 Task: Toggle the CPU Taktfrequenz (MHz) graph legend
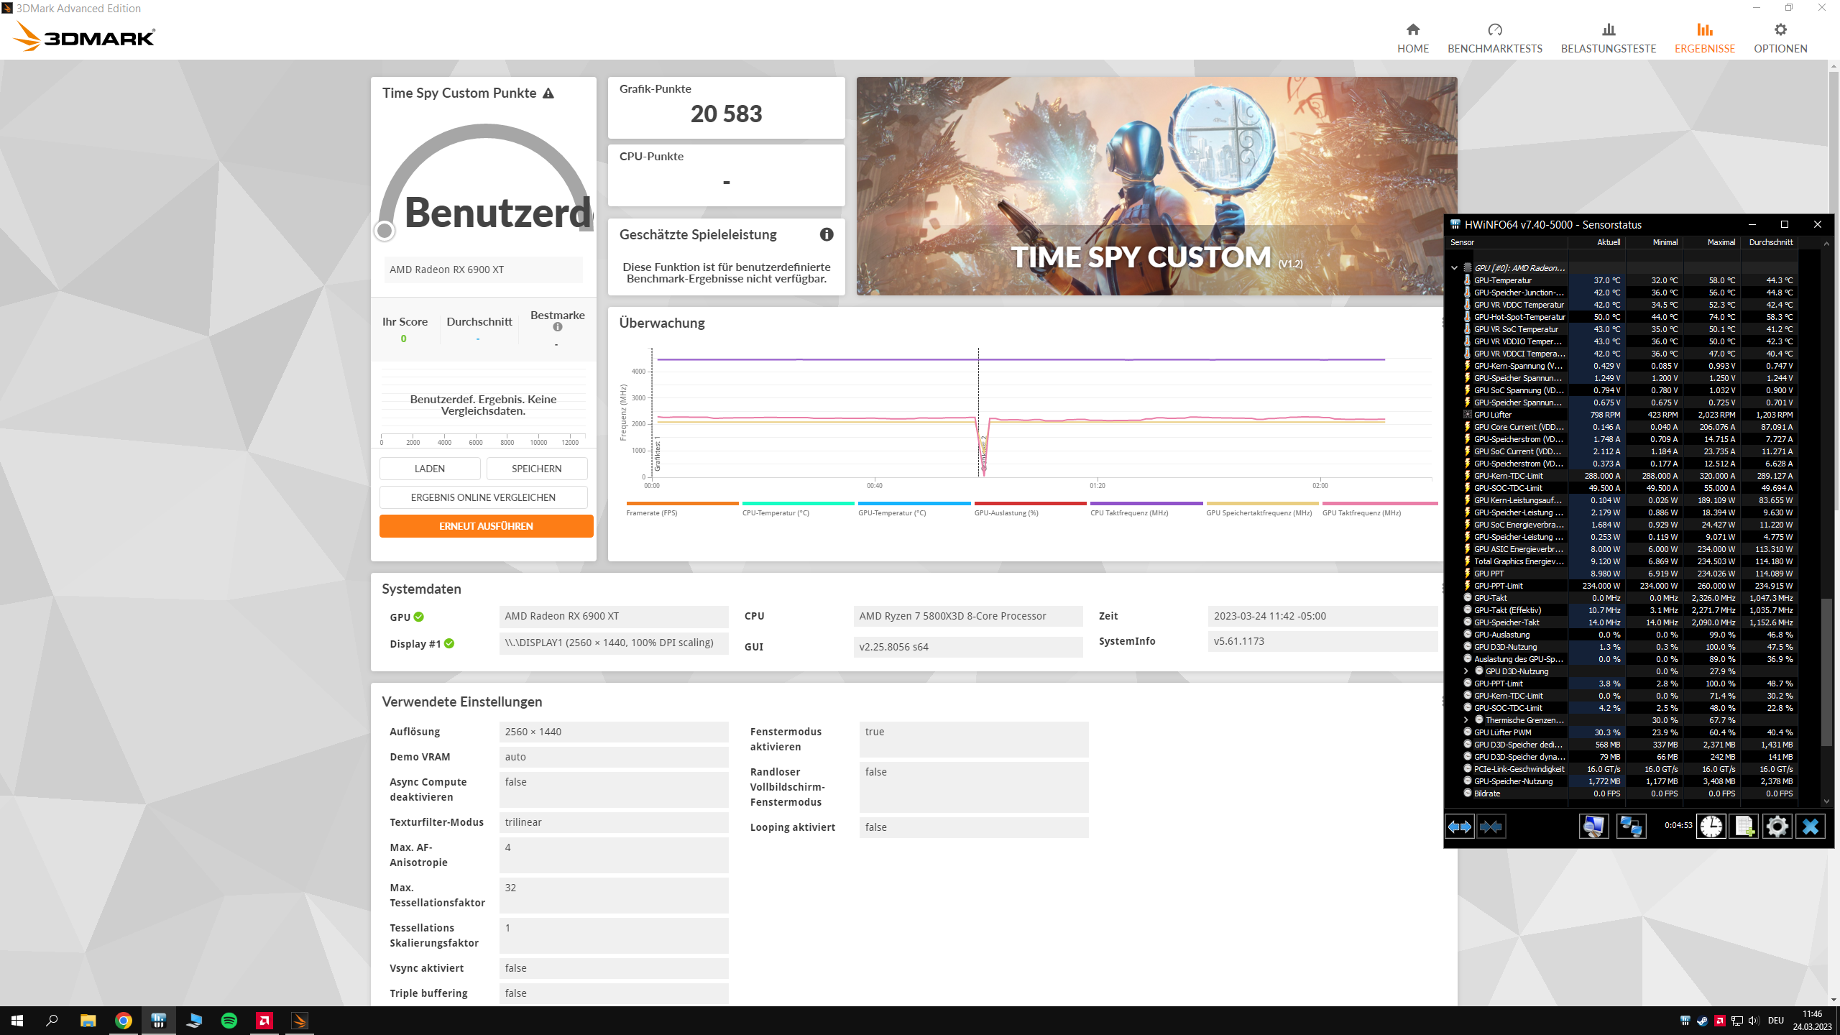(x=1128, y=512)
